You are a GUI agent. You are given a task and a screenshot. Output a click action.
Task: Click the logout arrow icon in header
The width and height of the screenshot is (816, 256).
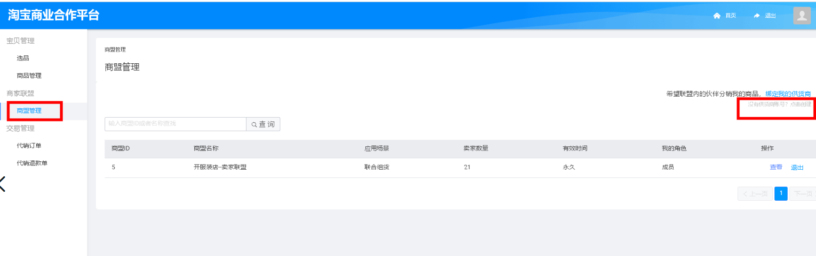(x=757, y=15)
